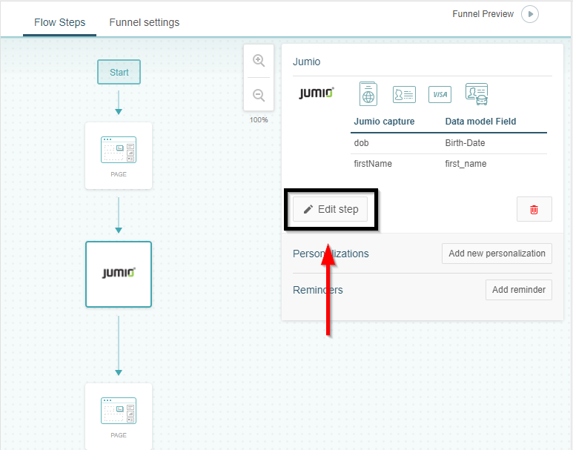Viewport: 573px width, 450px height.
Task: Click the Start node in the flow
Action: 119,72
